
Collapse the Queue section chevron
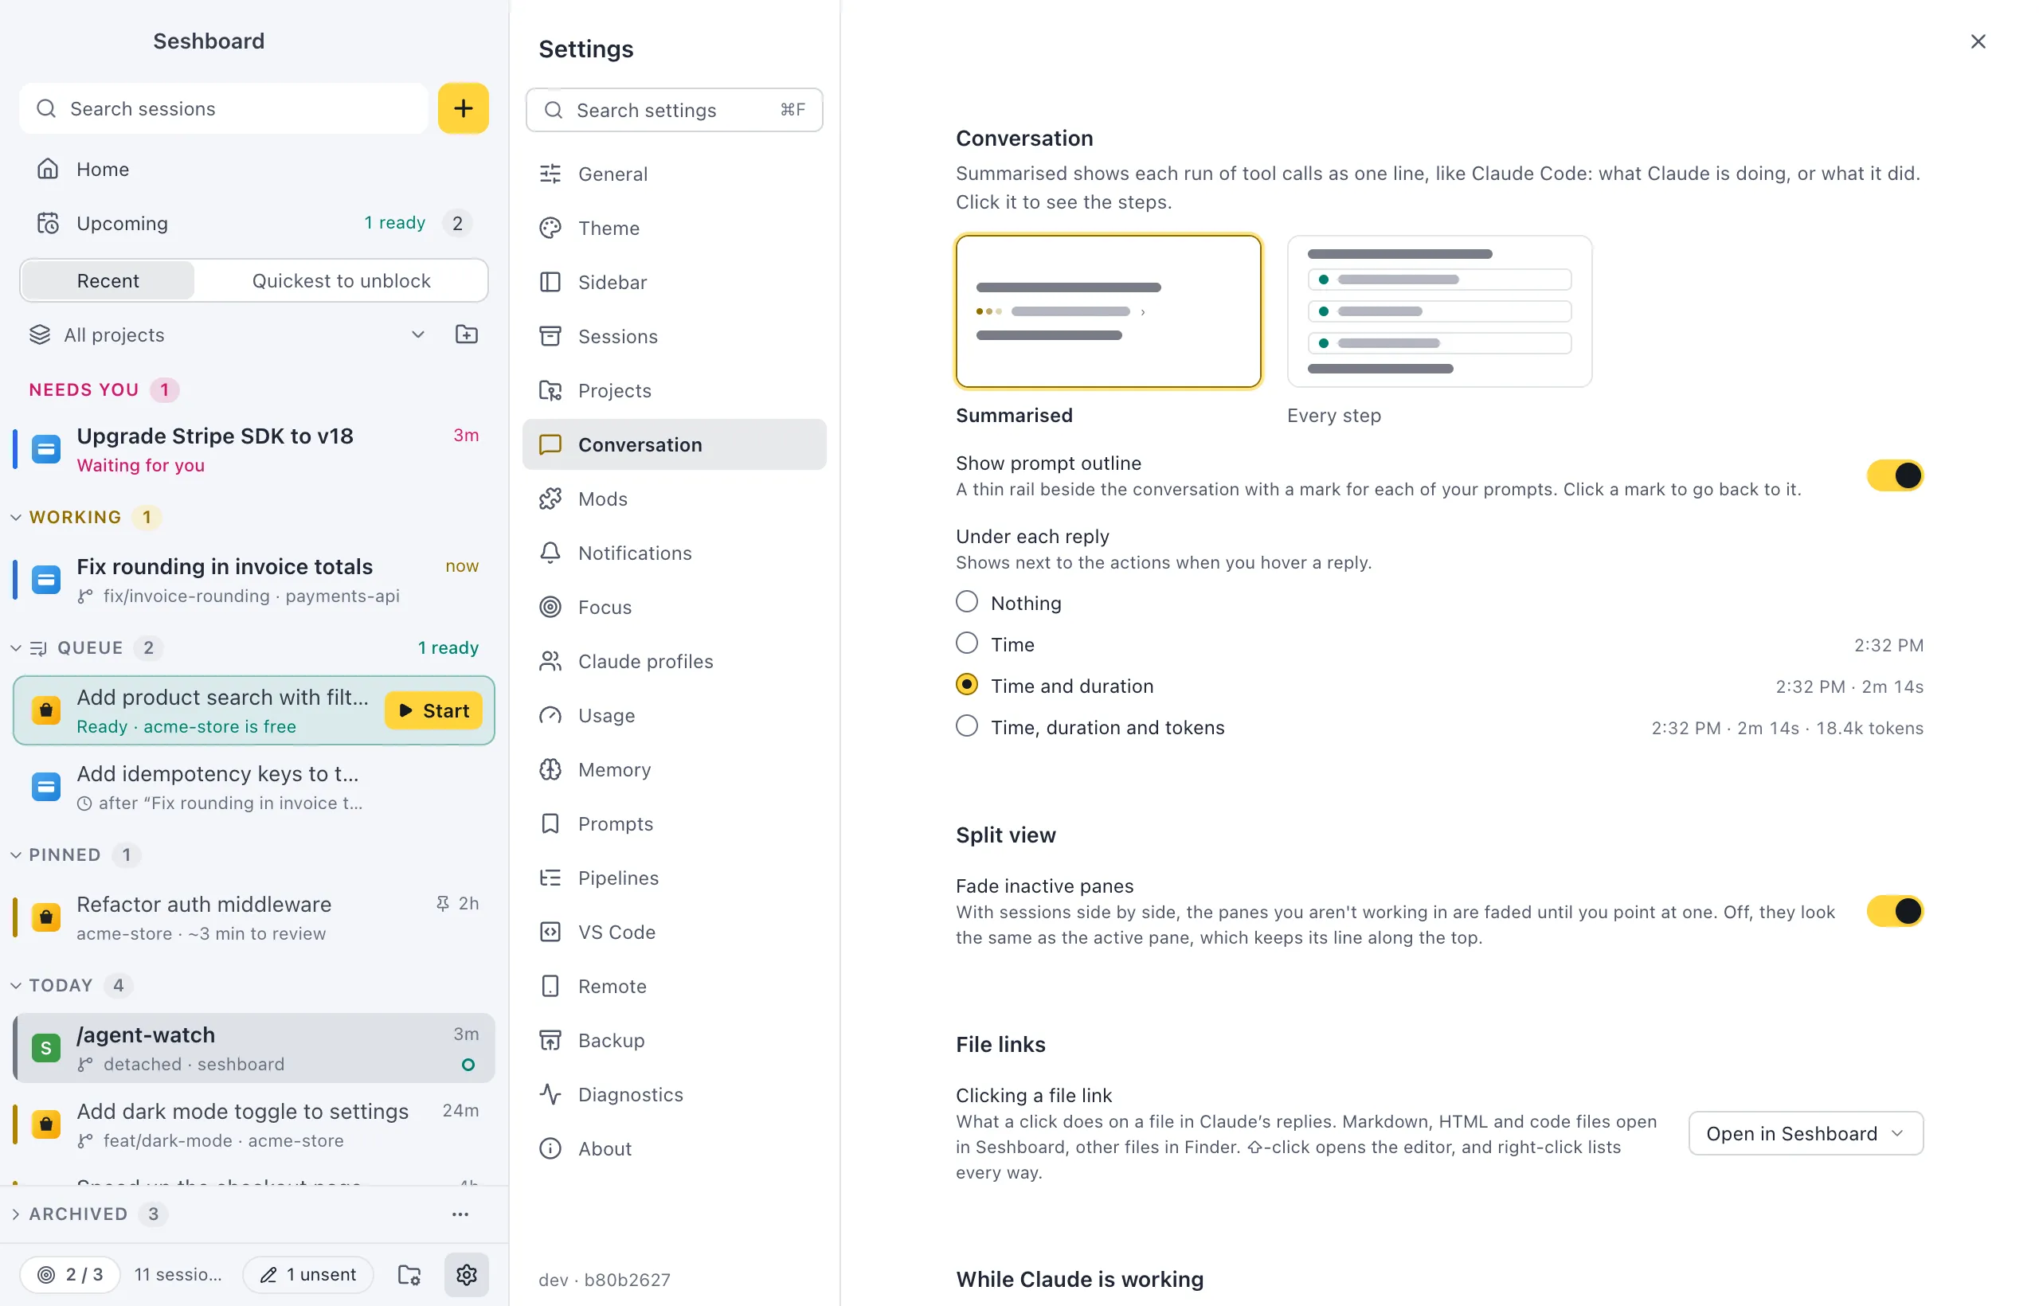point(15,648)
